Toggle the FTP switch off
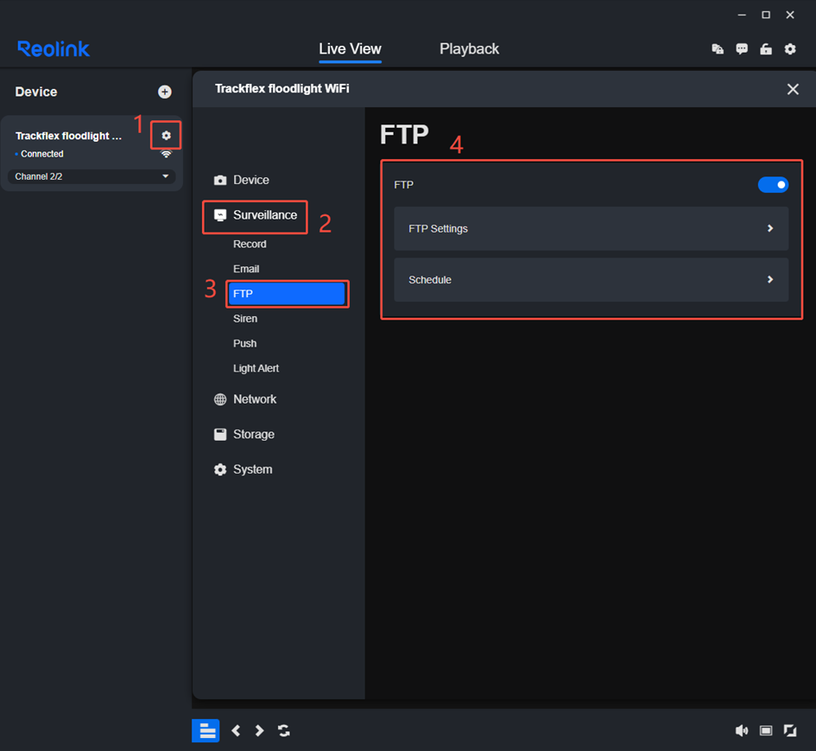The width and height of the screenshot is (816, 751). (773, 185)
